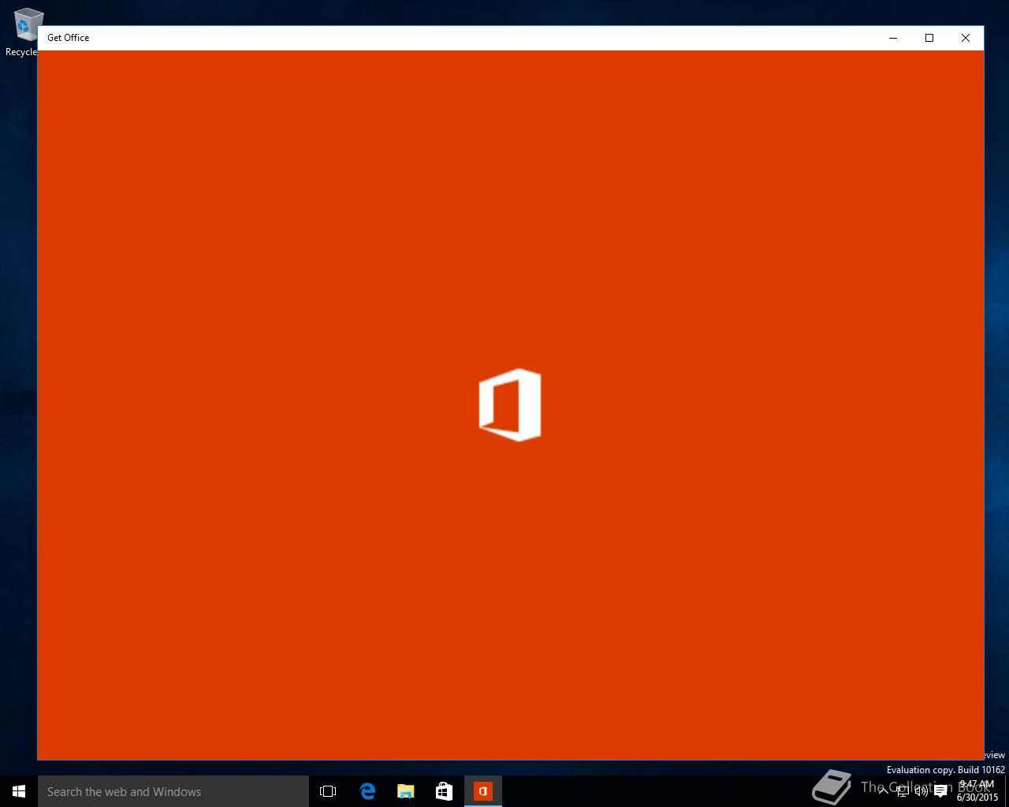The height and width of the screenshot is (807, 1009).
Task: Open the Windows Start menu
Action: [x=19, y=791]
